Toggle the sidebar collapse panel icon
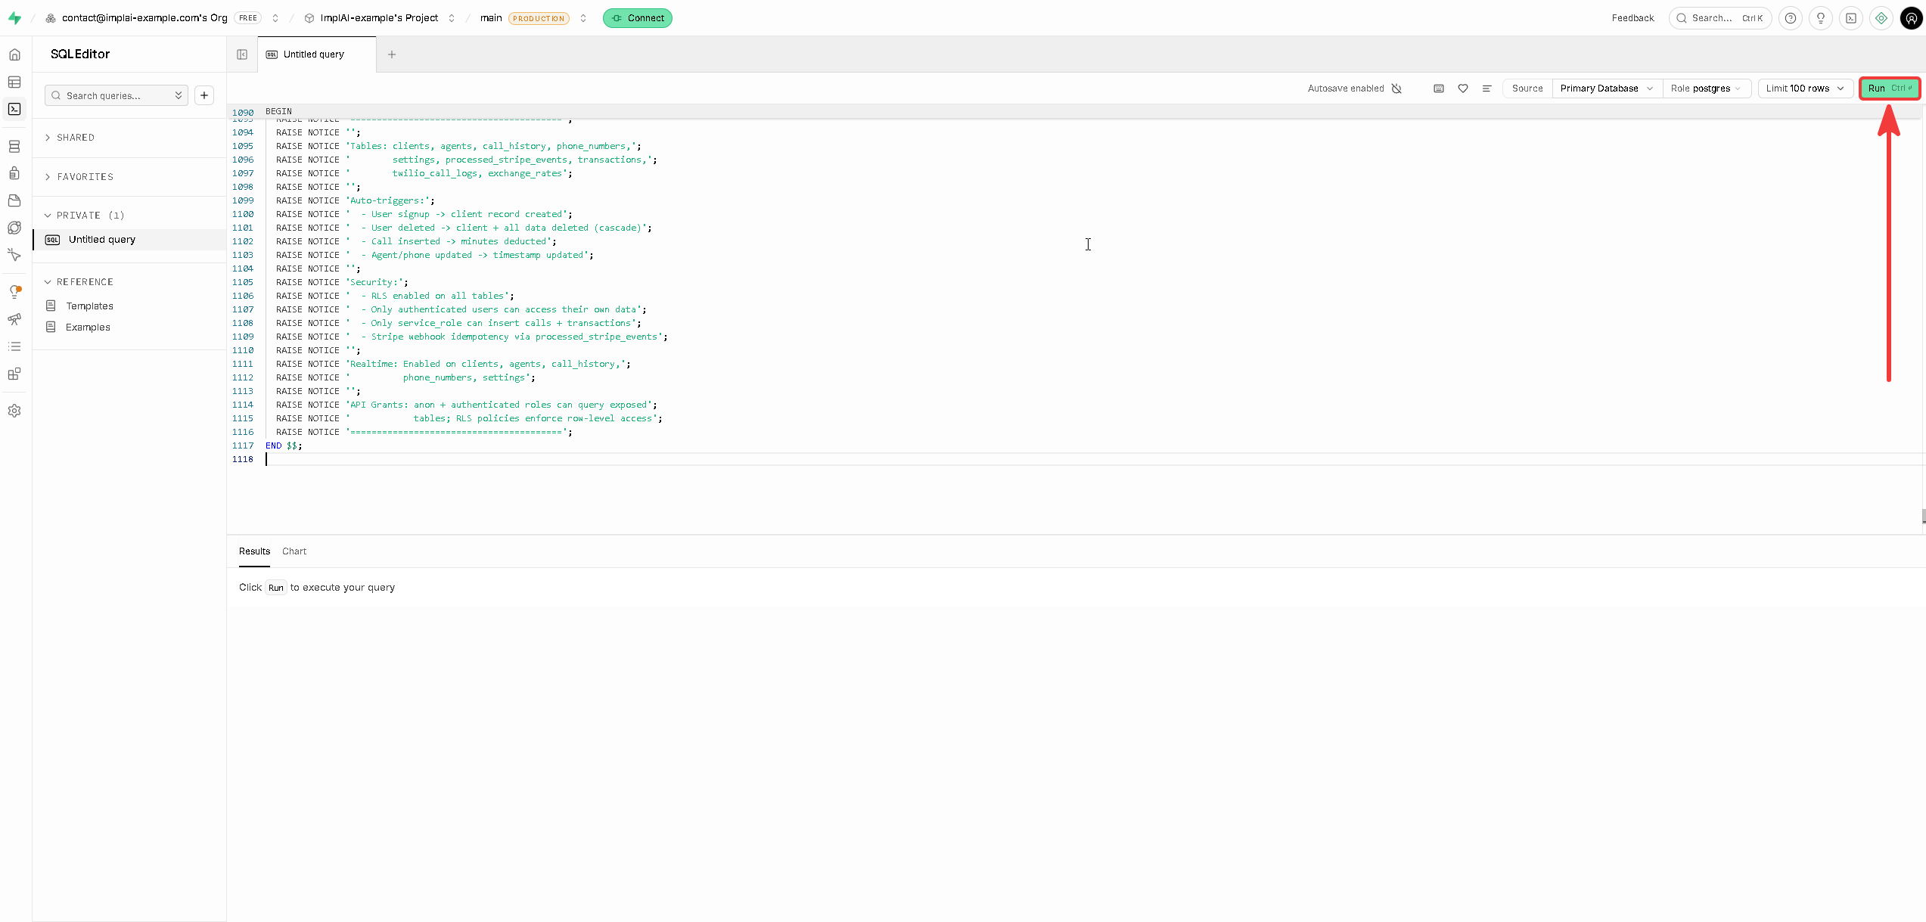 [242, 54]
